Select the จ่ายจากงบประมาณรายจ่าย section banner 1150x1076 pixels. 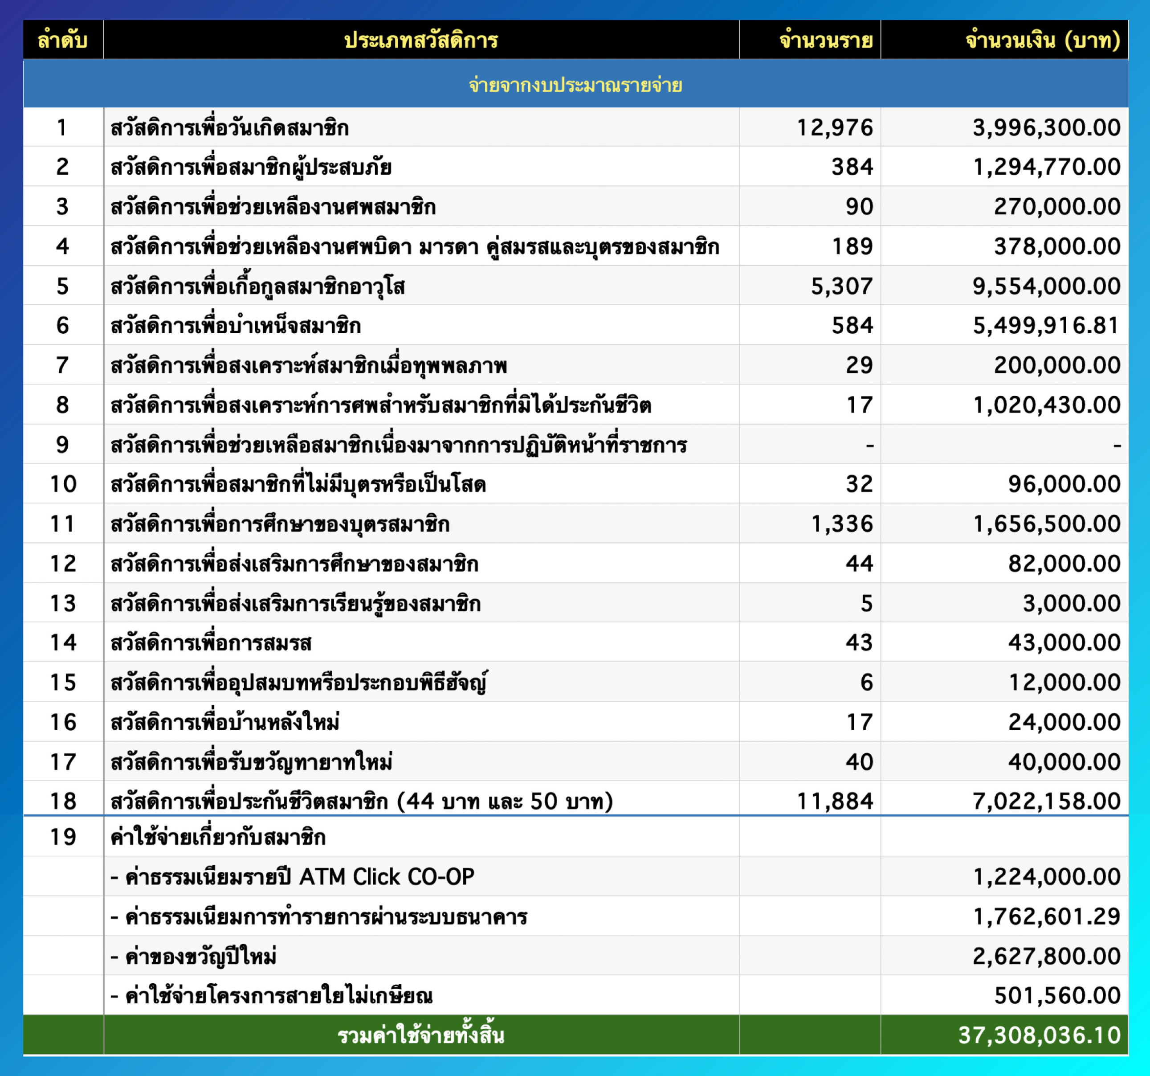575,85
